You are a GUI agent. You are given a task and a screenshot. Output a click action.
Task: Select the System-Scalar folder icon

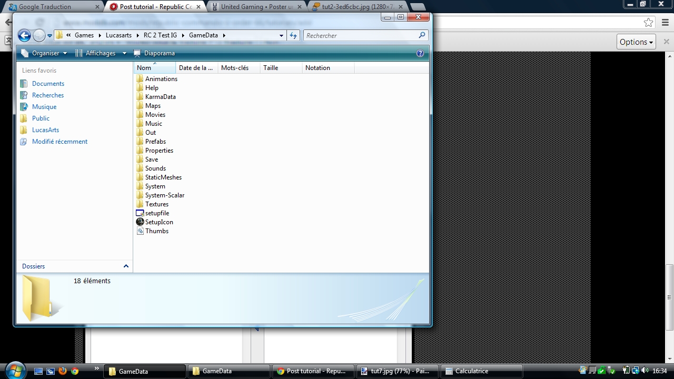coord(140,195)
